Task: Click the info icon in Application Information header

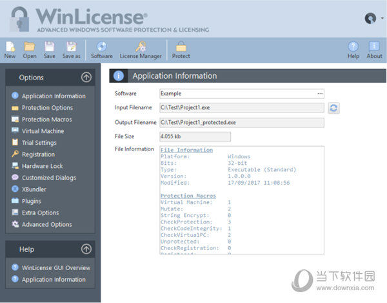Action: [x=119, y=76]
